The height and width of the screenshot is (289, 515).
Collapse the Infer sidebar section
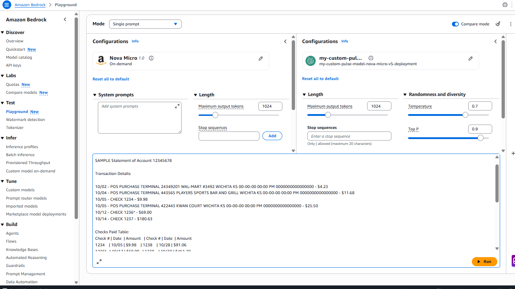[2, 138]
